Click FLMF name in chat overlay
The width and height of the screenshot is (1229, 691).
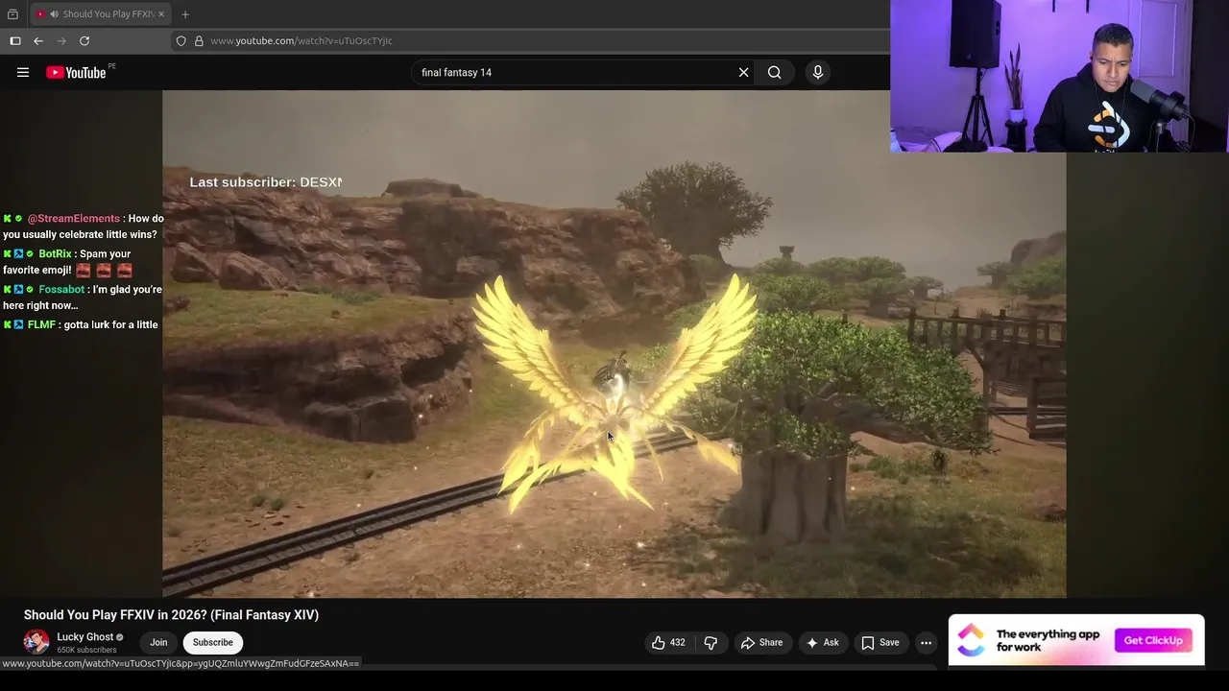pyautogui.click(x=41, y=325)
